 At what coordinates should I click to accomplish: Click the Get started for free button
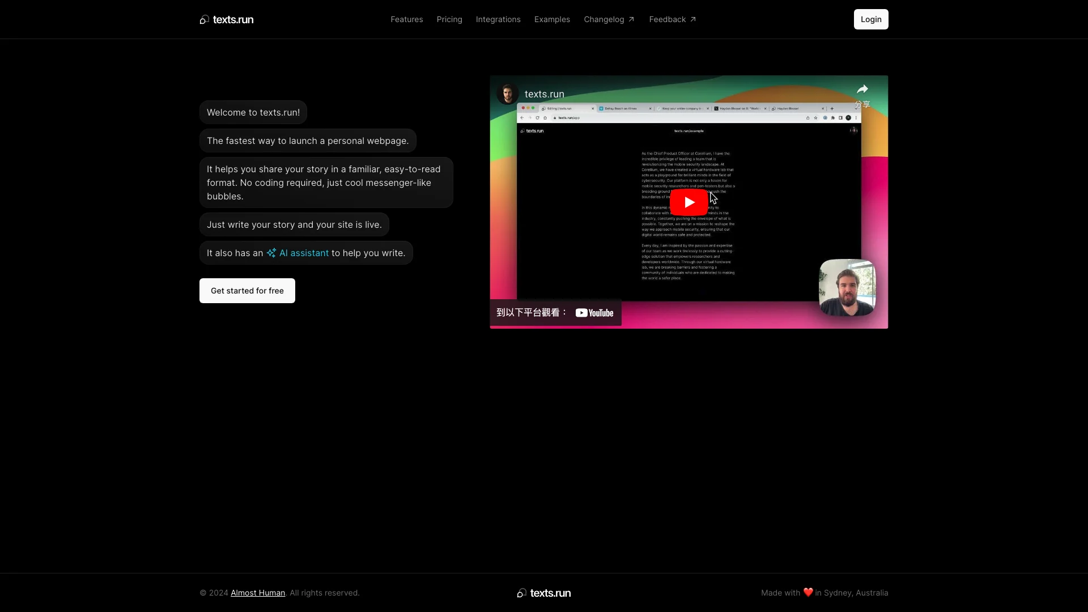(246, 291)
